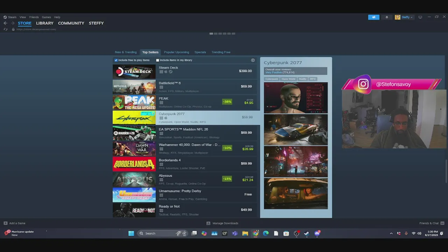
Task: Open the Borderlands 4 listing
Action: tap(184, 163)
